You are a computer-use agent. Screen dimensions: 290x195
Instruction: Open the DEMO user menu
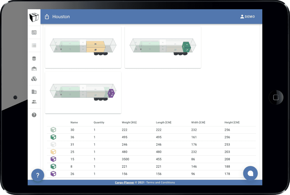(247, 17)
